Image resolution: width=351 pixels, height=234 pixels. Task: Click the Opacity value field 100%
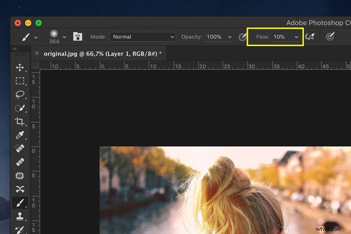pos(214,37)
